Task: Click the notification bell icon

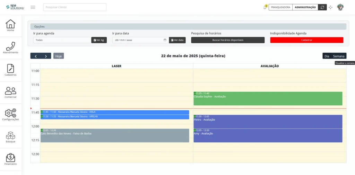Action: click(x=265, y=7)
